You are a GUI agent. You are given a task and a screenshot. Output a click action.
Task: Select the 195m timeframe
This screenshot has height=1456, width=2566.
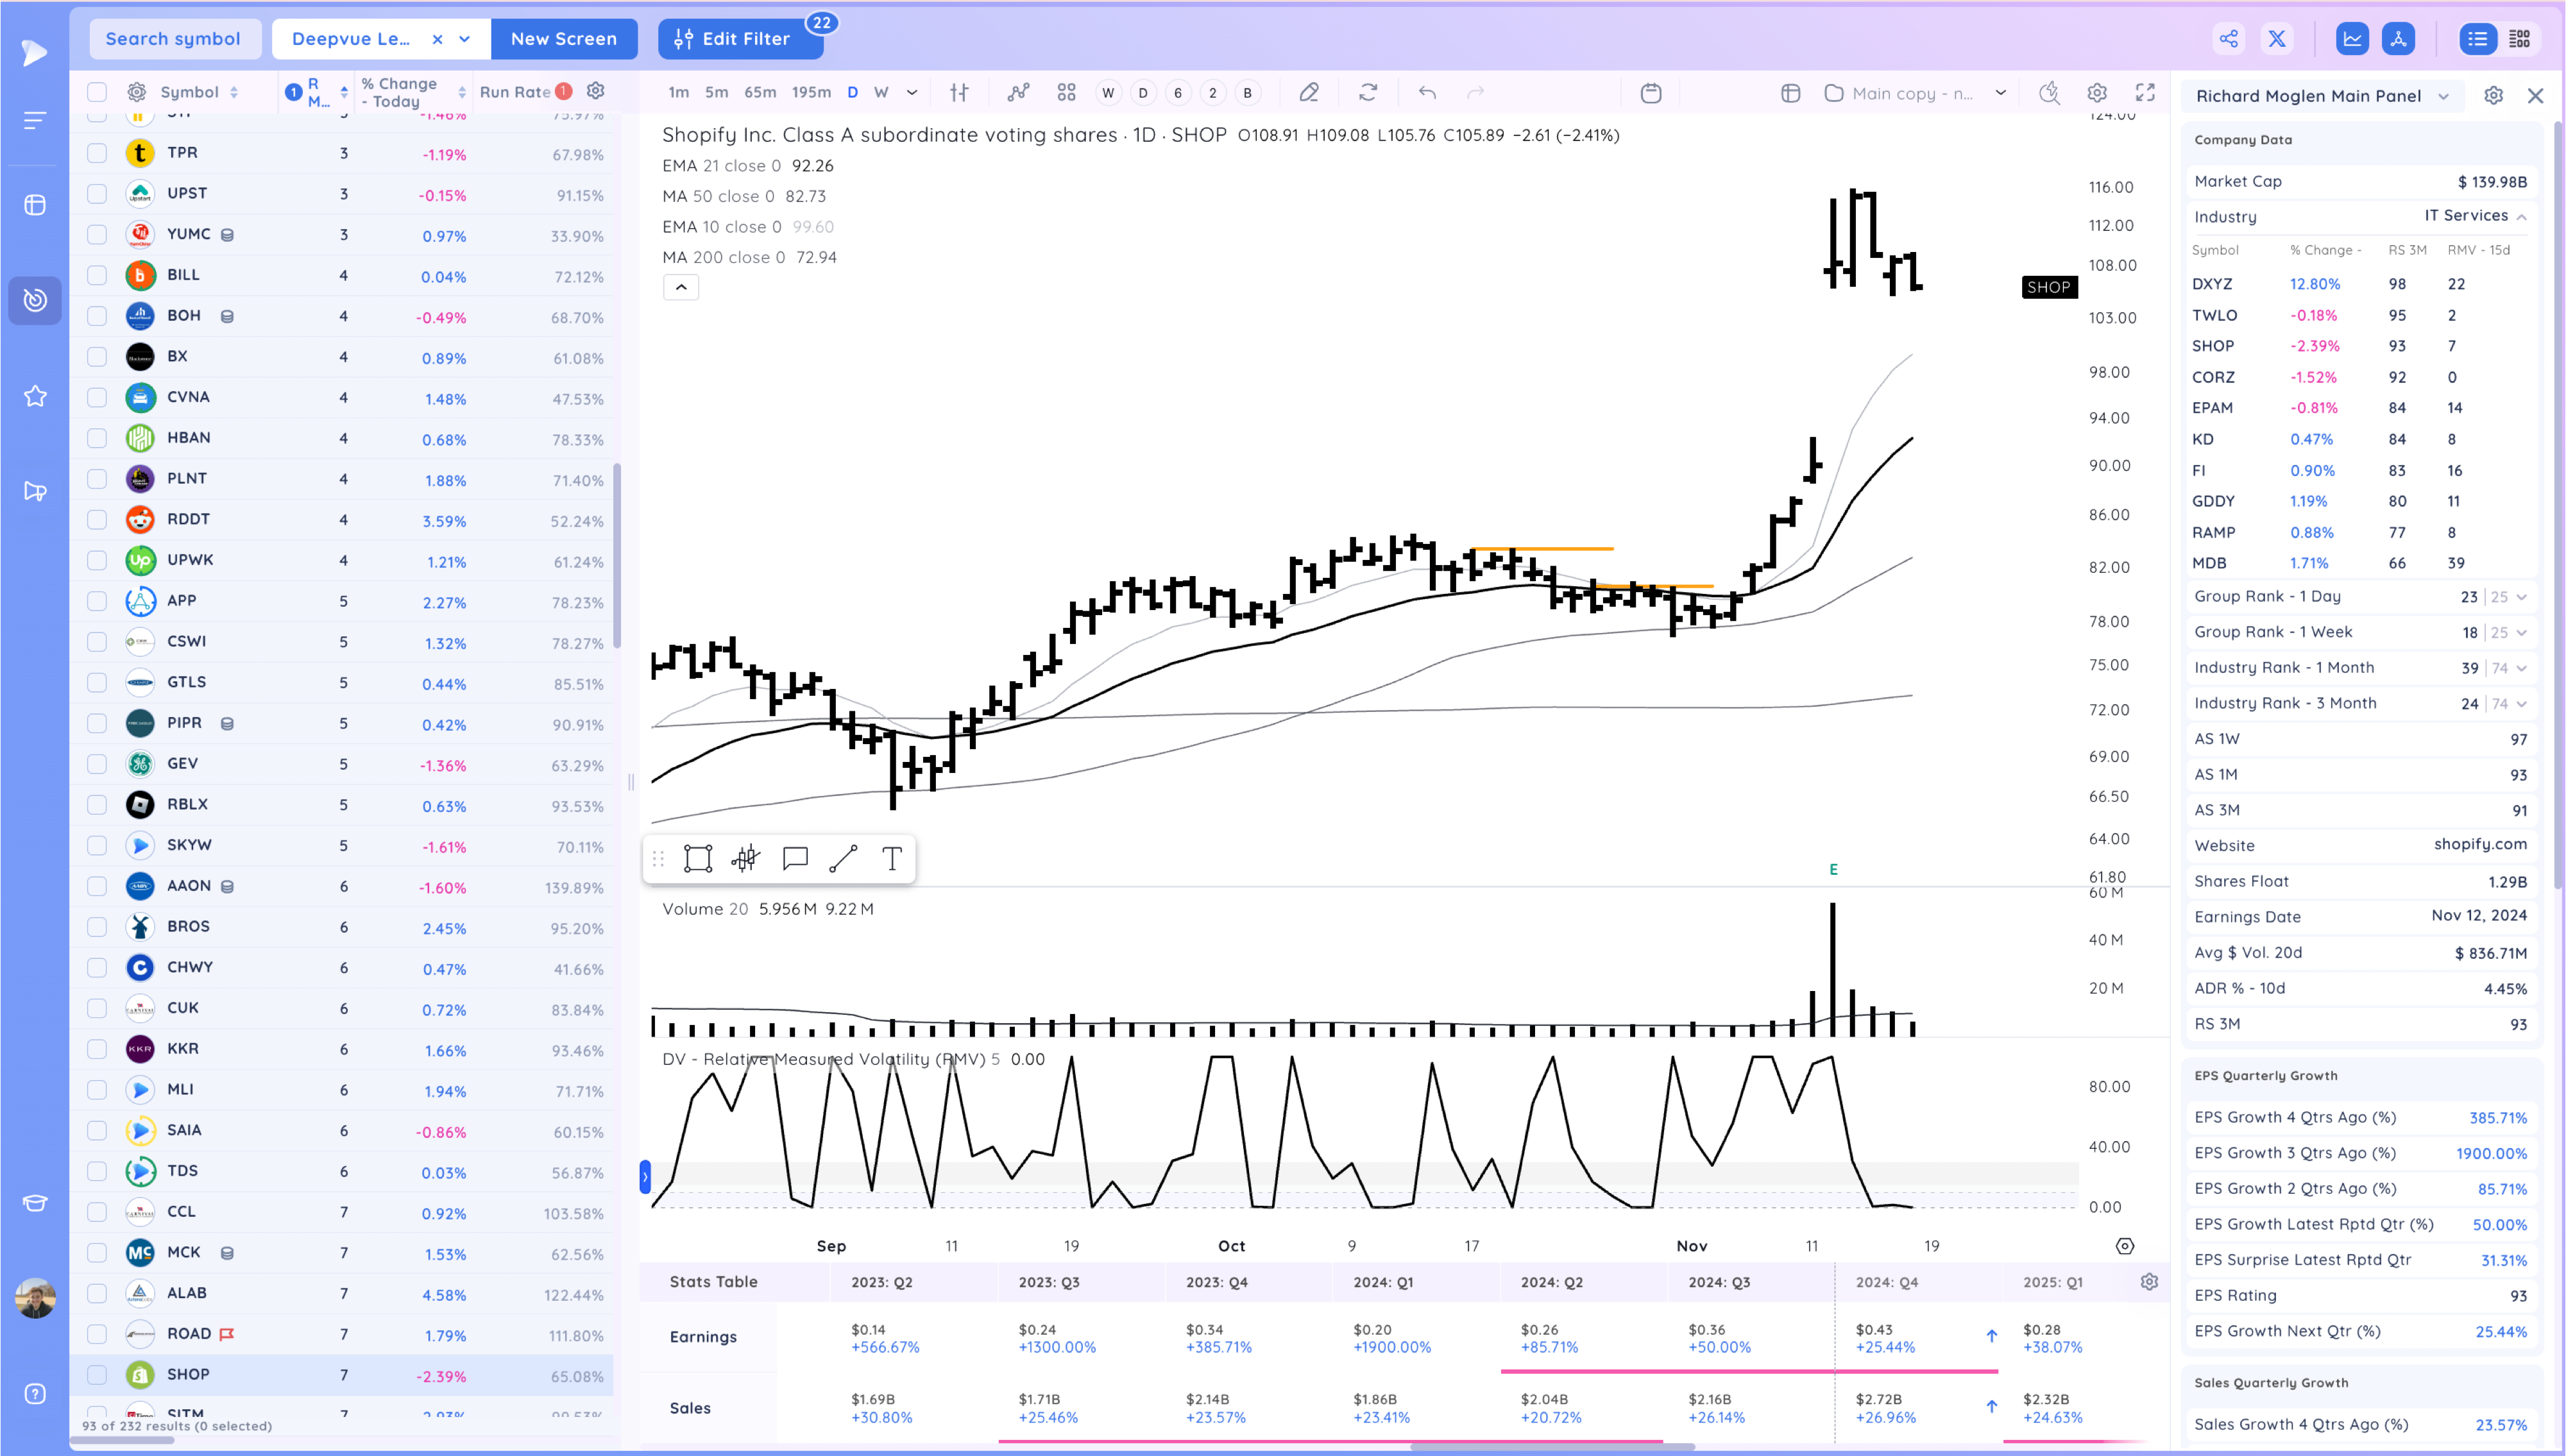811,93
